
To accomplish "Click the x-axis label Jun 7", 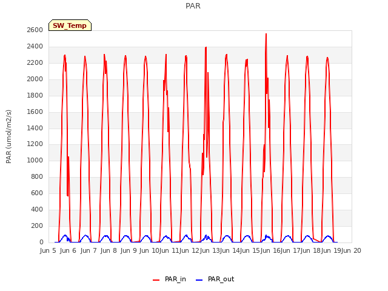I will [89, 250].
